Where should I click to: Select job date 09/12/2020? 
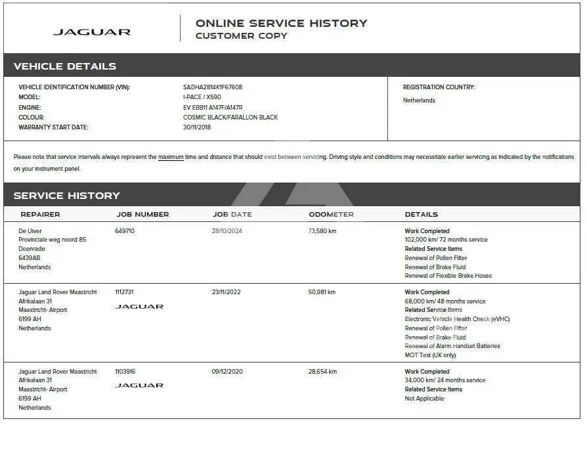[x=227, y=372]
